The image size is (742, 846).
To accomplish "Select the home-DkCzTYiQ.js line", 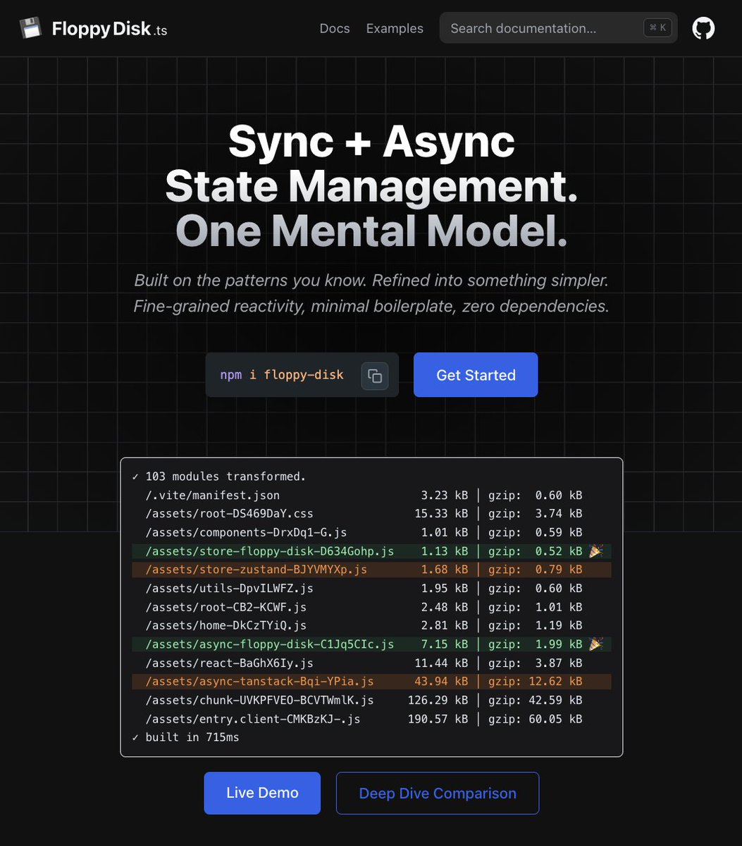I will coord(371,625).
